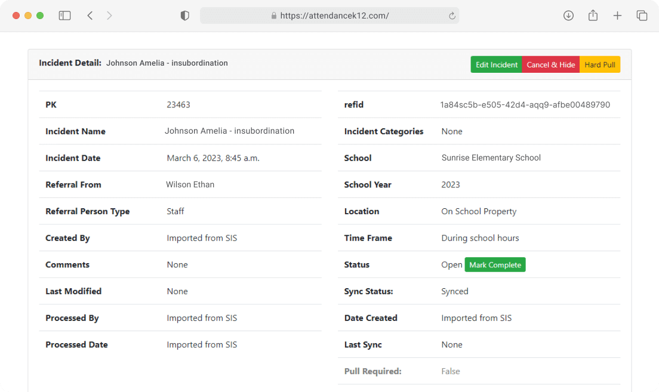Open the privacy shield report icon
The image size is (659, 392).
coord(184,16)
